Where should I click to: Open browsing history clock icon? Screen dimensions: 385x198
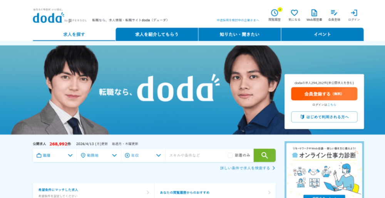coord(274,13)
